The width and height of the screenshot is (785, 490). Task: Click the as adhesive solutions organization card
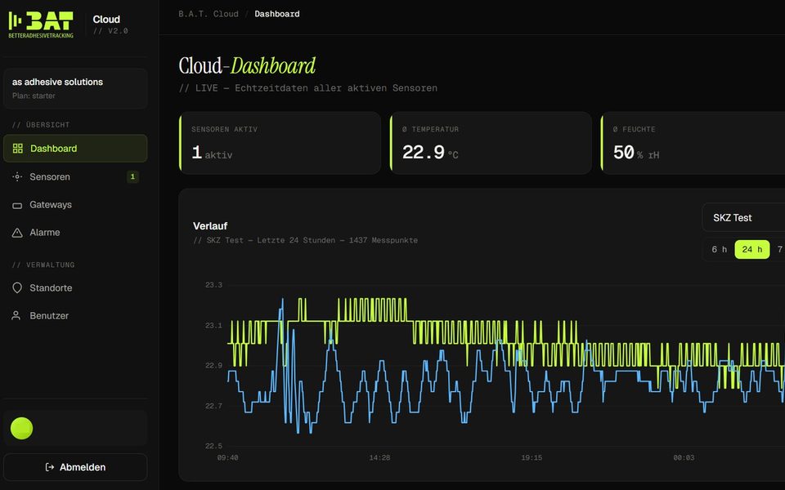pos(75,88)
